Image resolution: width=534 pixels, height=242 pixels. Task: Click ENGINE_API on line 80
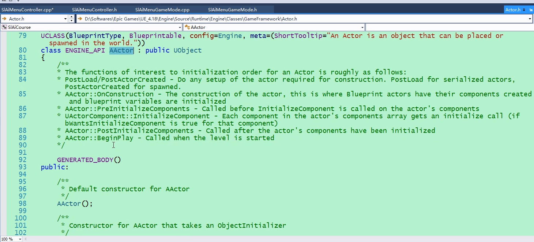(85, 50)
